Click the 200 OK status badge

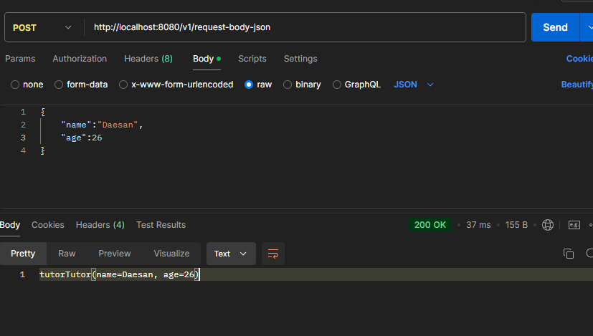(x=430, y=225)
